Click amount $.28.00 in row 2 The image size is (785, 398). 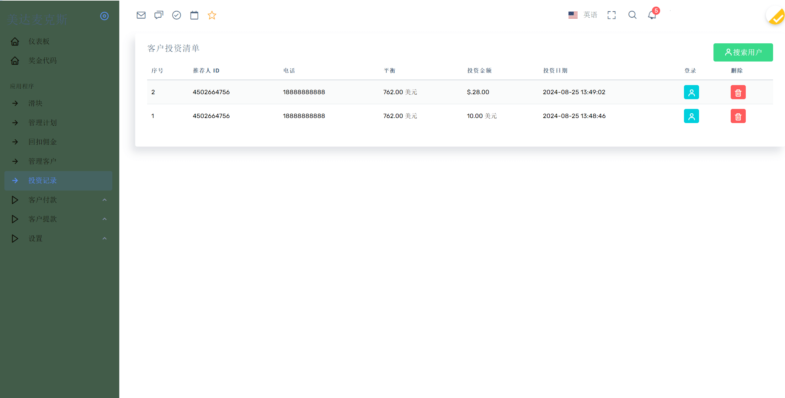pyautogui.click(x=478, y=92)
